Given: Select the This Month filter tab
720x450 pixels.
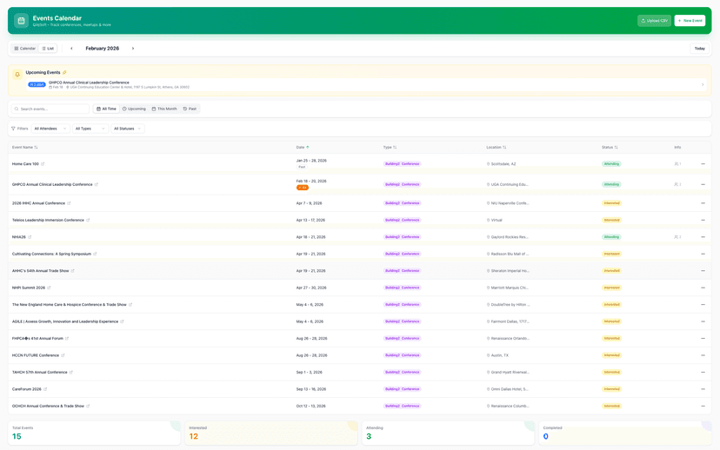Looking at the screenshot, I should [163, 109].
